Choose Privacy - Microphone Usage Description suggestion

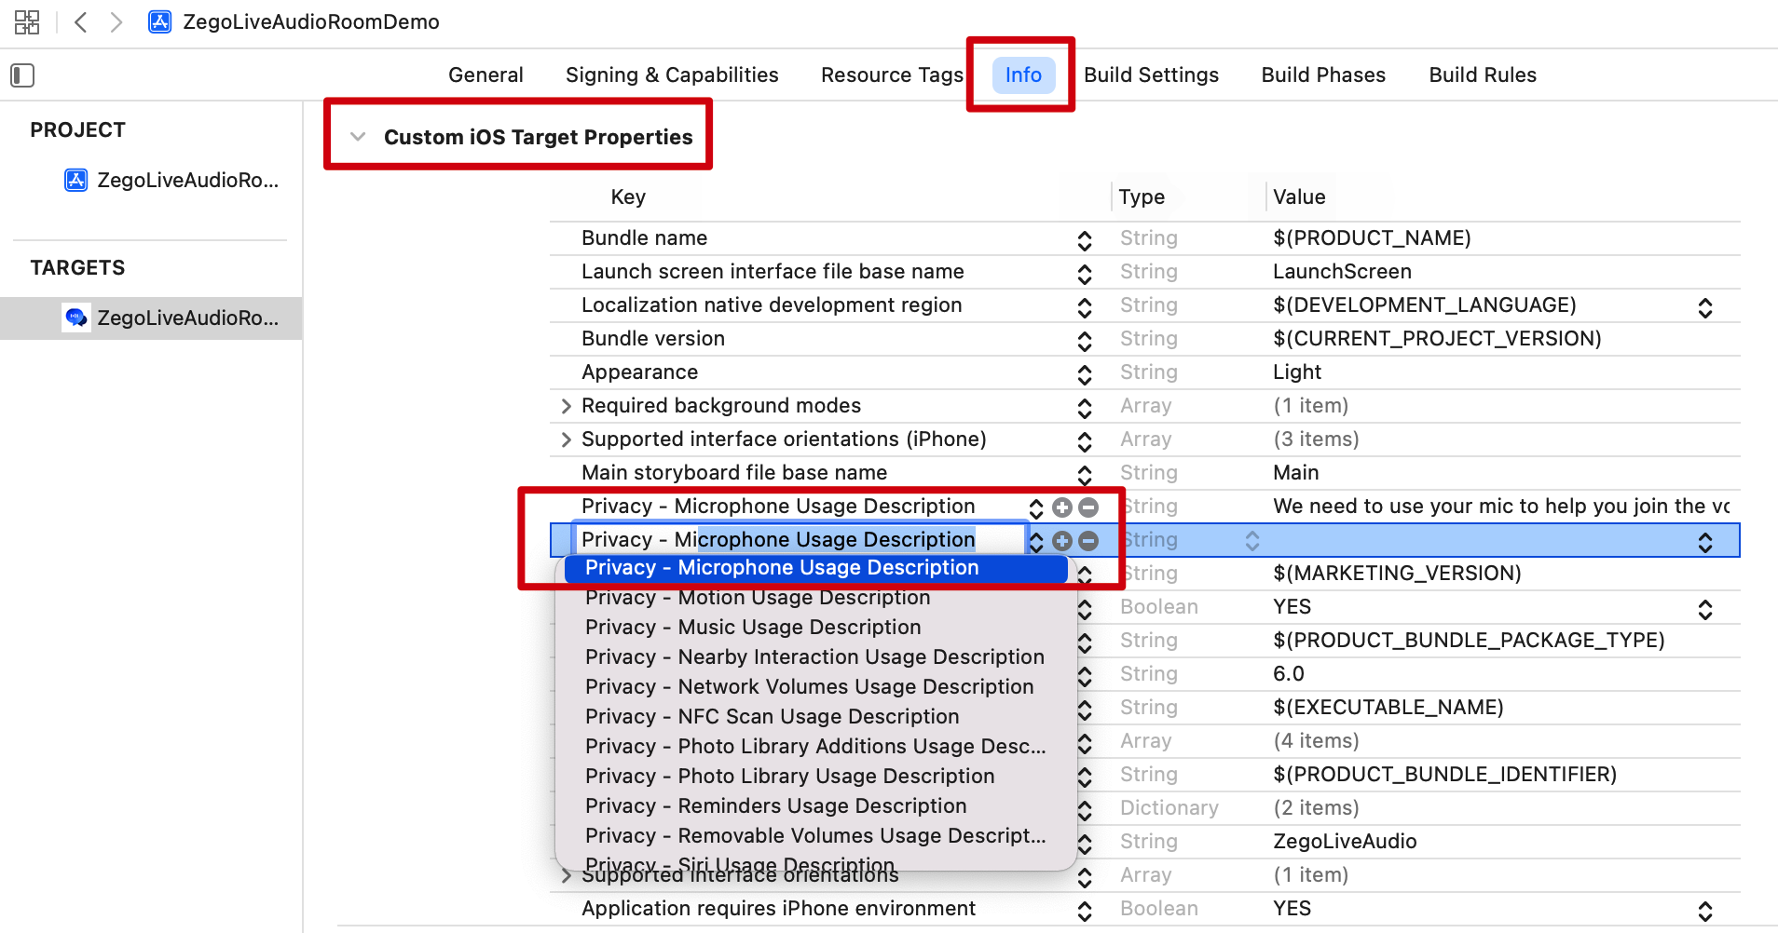click(x=815, y=568)
